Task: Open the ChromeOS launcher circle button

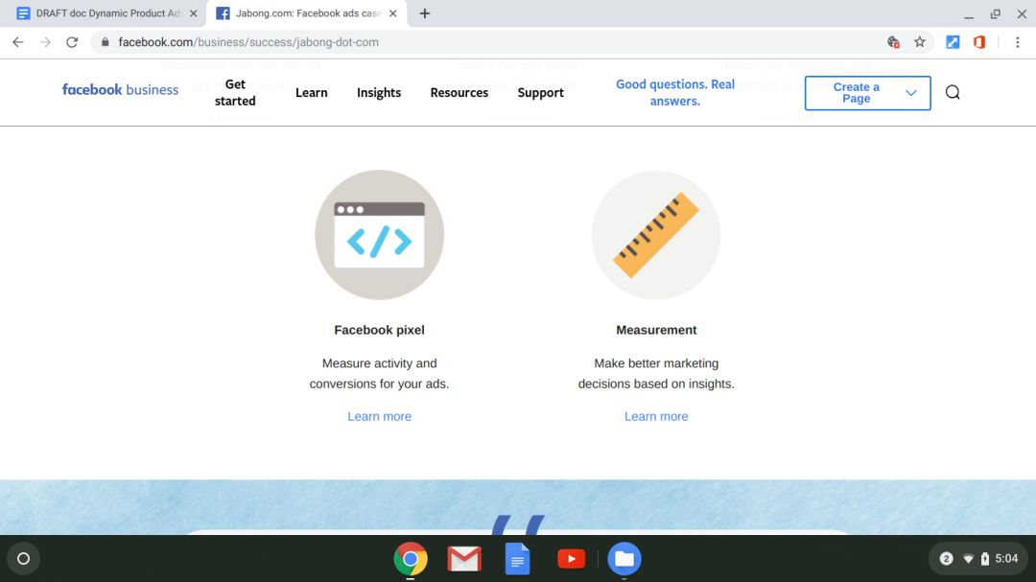Action: (x=24, y=558)
